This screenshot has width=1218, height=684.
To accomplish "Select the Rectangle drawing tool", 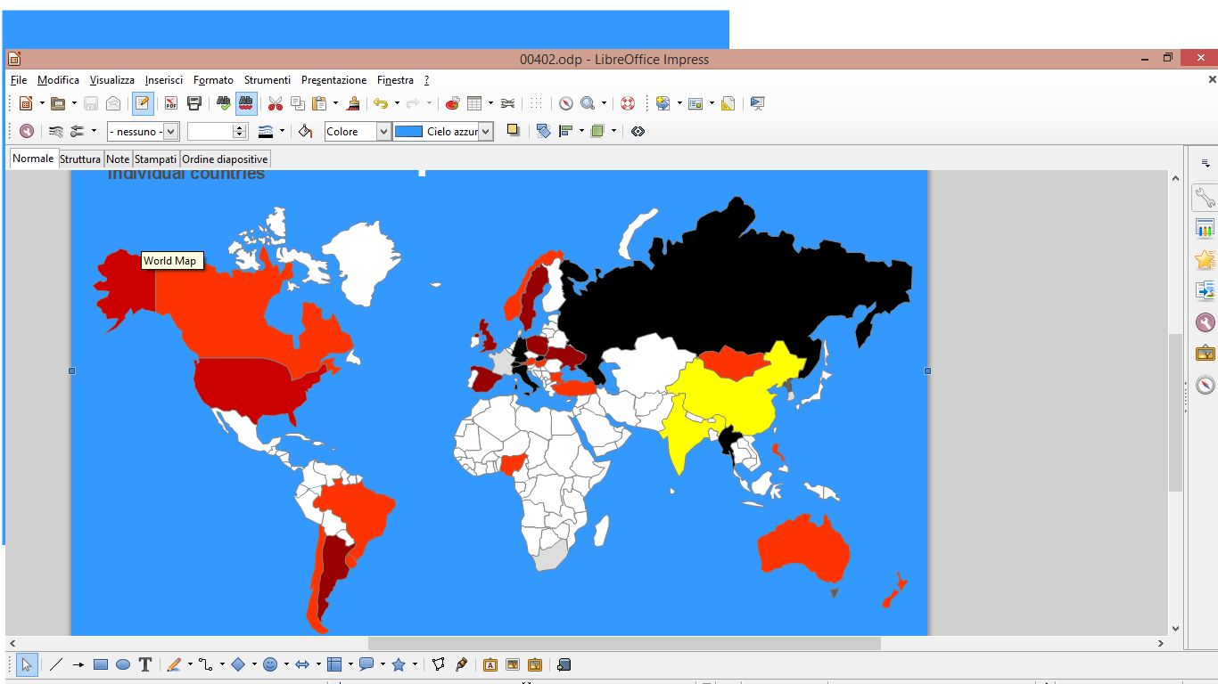I will pyautogui.click(x=101, y=664).
